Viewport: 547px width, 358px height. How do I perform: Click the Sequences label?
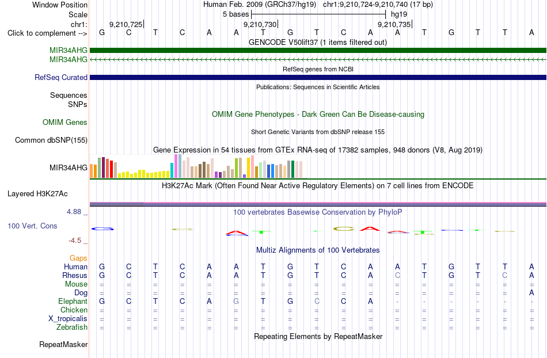click(x=69, y=95)
